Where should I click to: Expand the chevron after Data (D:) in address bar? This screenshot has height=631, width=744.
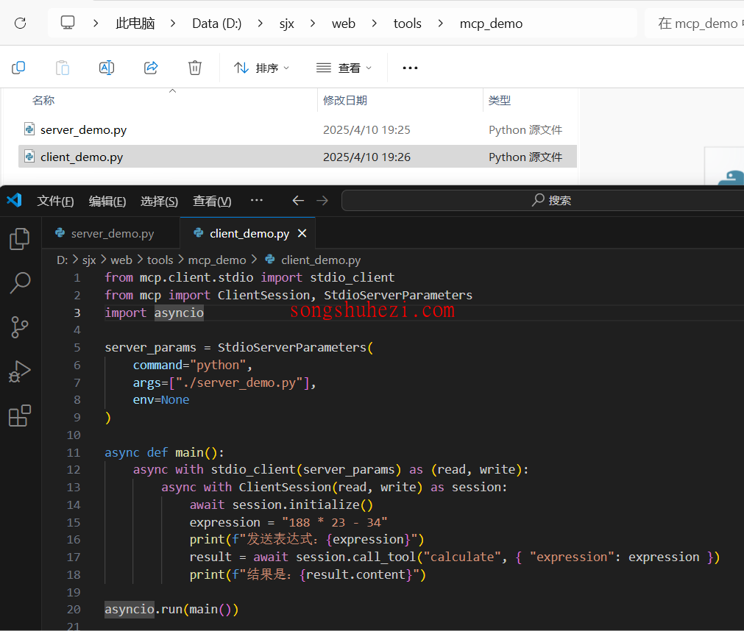point(260,24)
